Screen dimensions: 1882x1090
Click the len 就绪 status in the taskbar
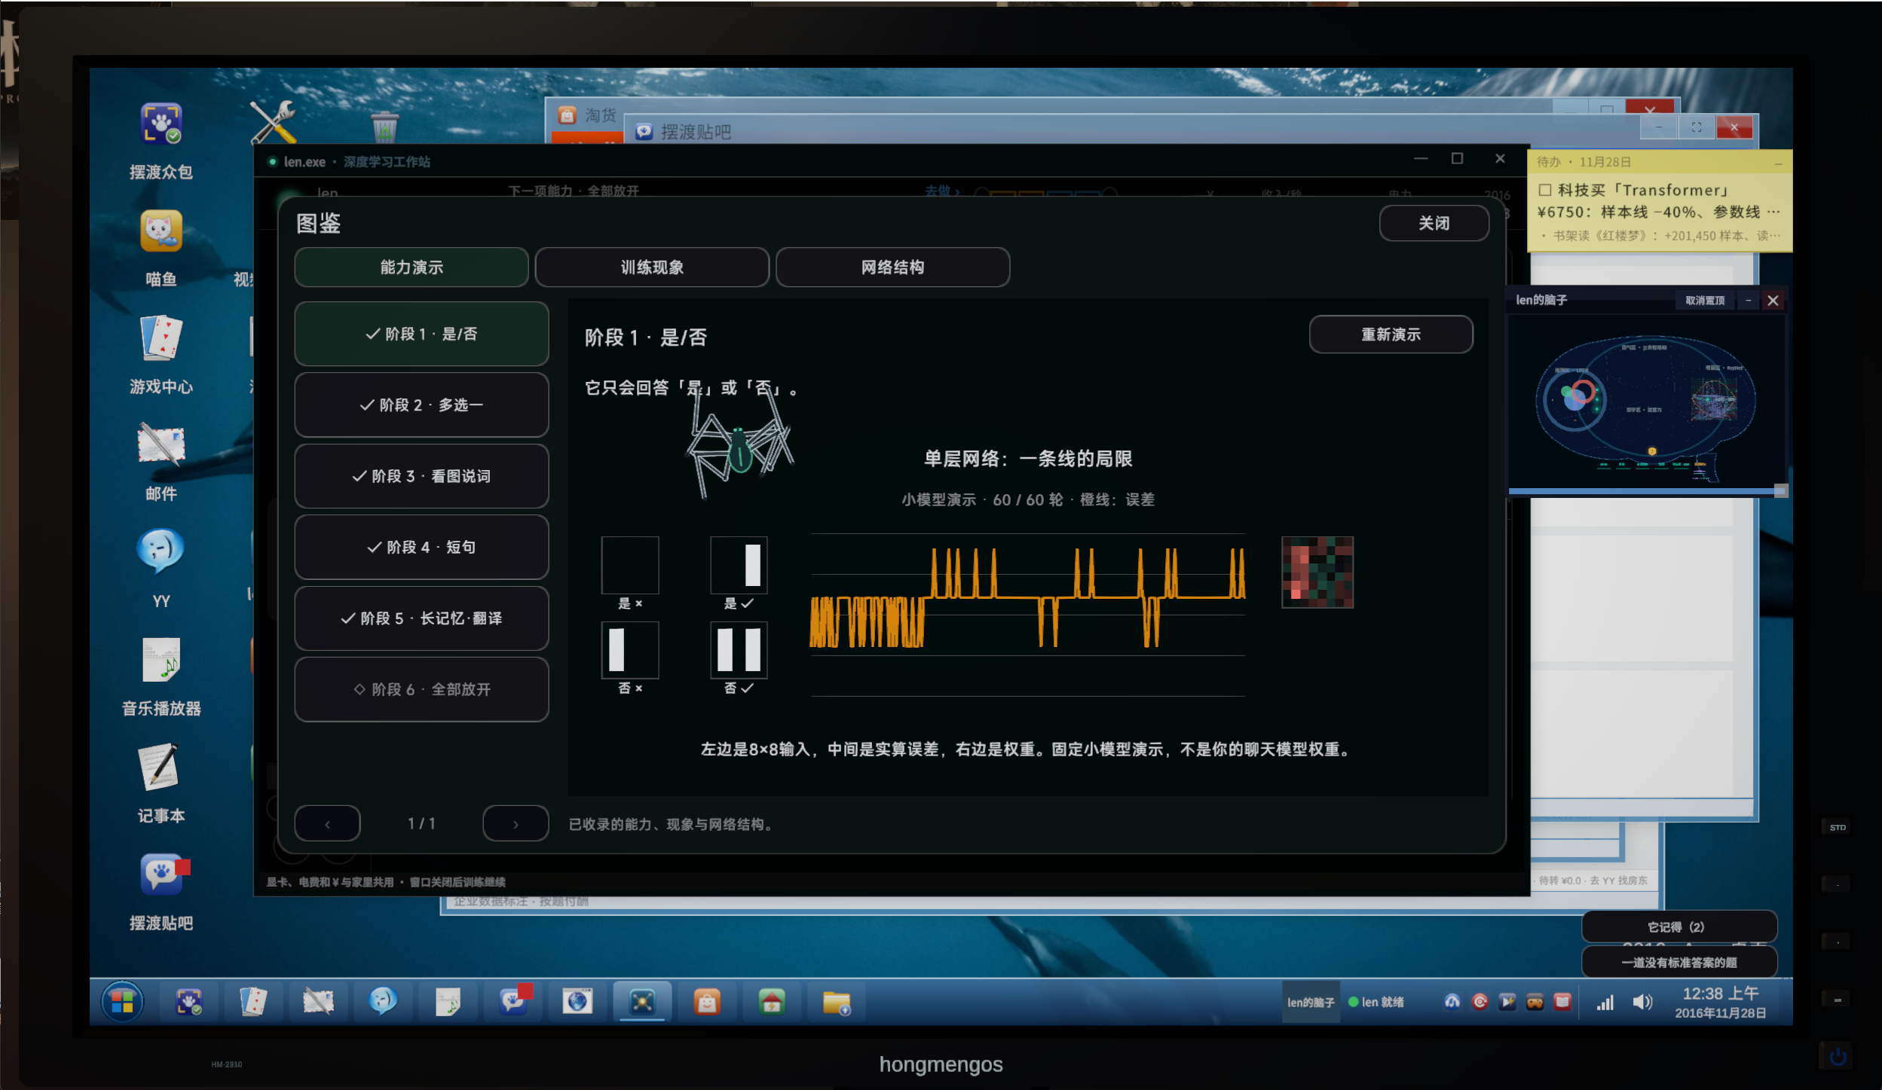point(1376,1002)
